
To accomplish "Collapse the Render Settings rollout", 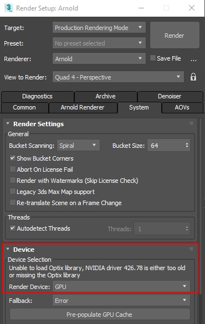I will coord(8,123).
